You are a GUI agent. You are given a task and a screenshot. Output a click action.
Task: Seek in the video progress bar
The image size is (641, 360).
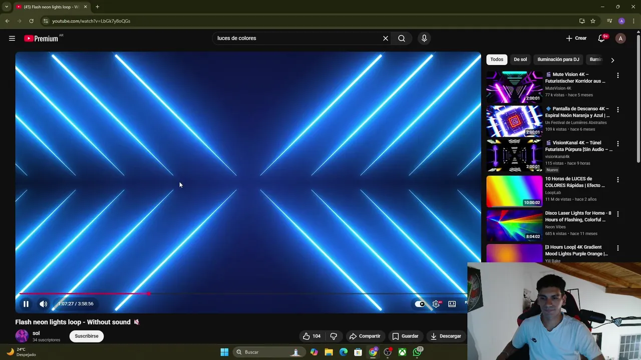[x=242, y=293]
